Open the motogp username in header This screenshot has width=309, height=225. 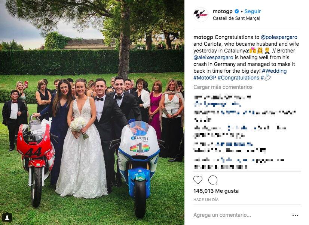(x=223, y=12)
